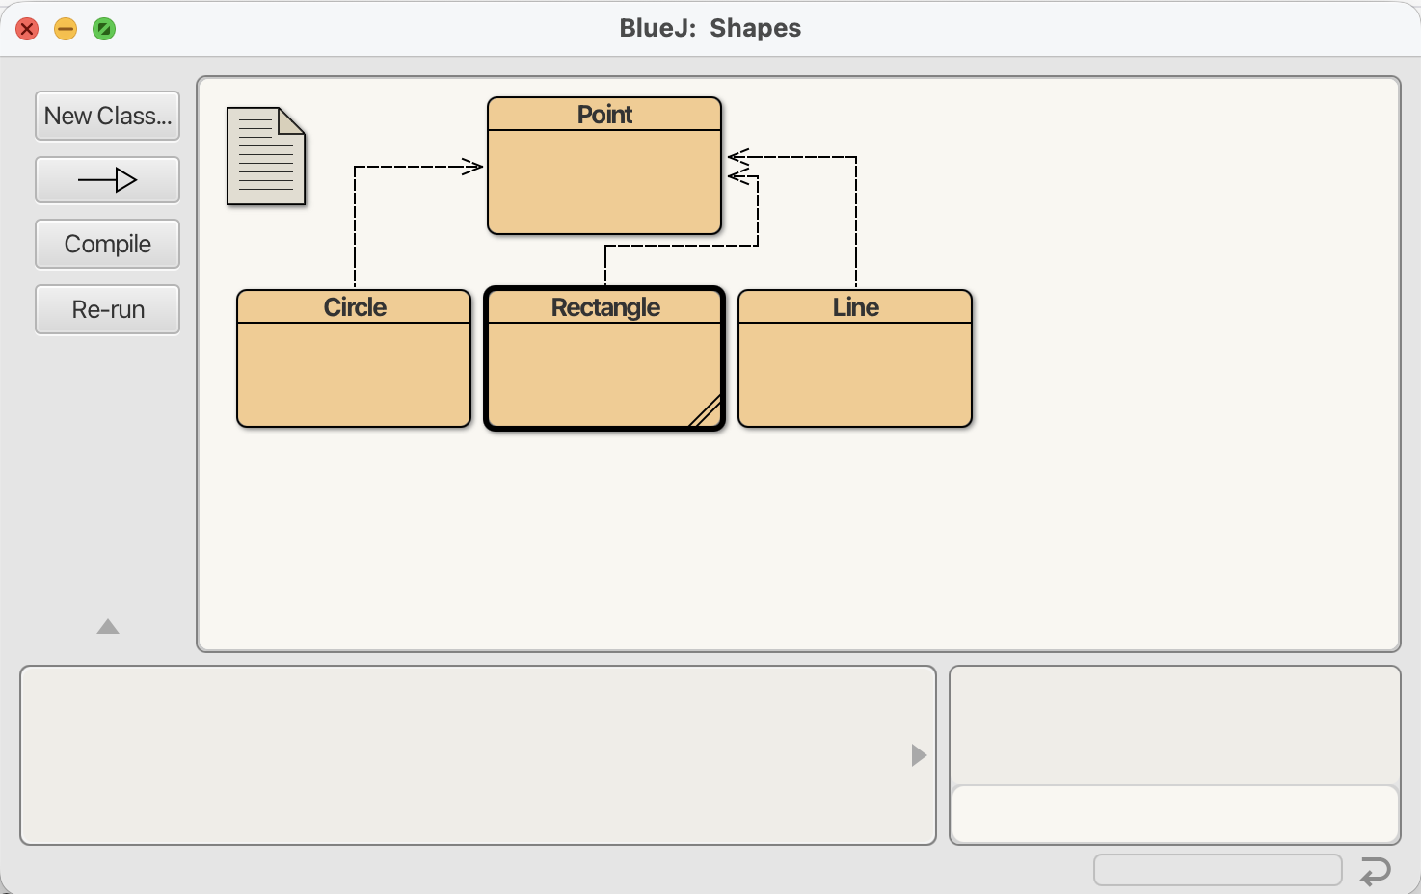Click the Compile button
Screen dimensions: 1421x894
[x=107, y=244]
